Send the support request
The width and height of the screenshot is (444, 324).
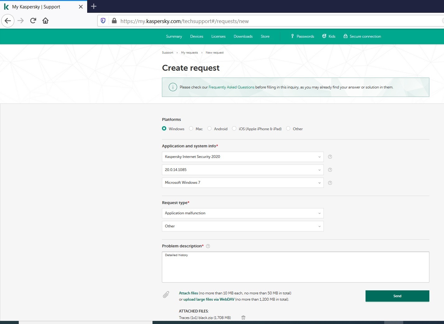coord(397,296)
